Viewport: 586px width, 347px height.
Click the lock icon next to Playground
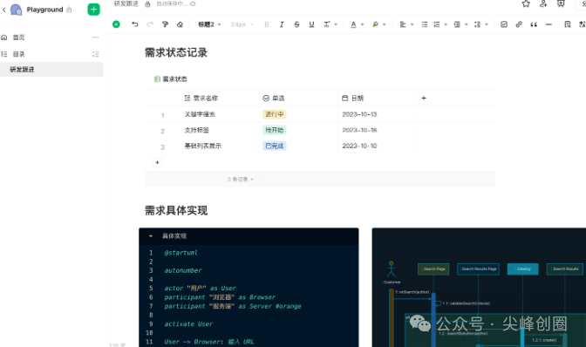[69, 10]
